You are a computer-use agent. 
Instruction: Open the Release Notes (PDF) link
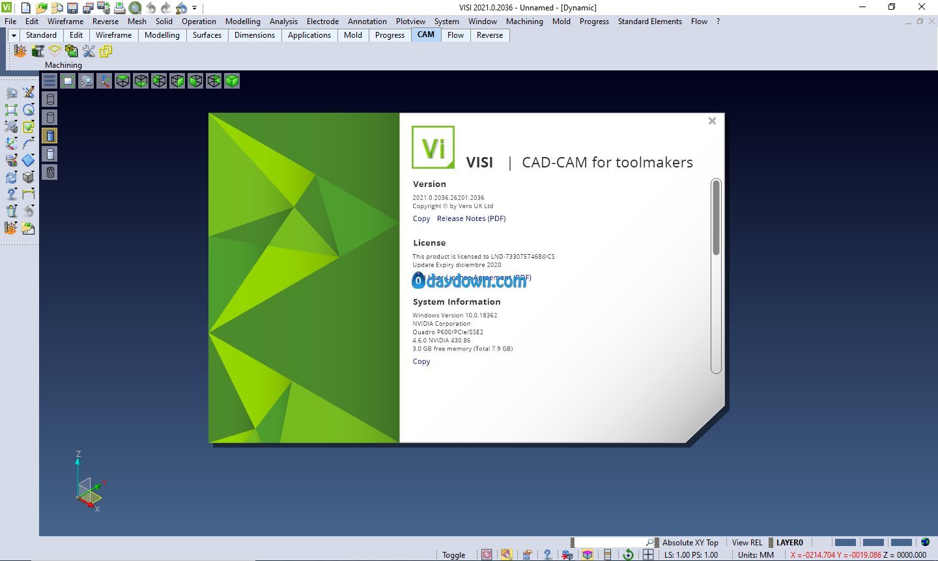[x=471, y=219]
